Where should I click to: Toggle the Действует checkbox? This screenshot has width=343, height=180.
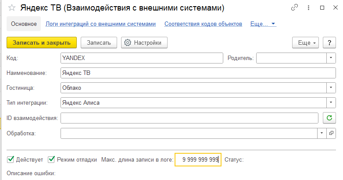[x=11, y=159]
